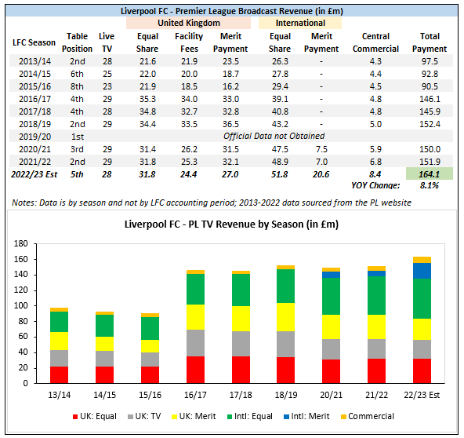
Task: Click the '1st' table position cell
Action: click(x=78, y=137)
